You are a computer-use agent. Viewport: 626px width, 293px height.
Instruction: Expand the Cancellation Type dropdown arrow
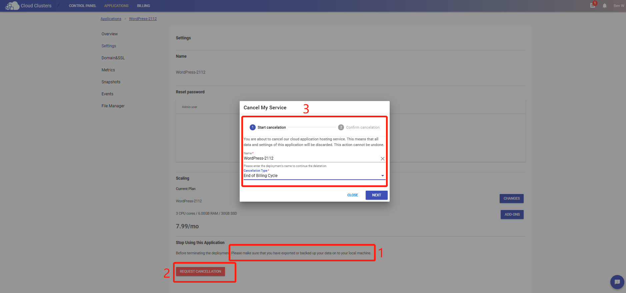click(383, 176)
